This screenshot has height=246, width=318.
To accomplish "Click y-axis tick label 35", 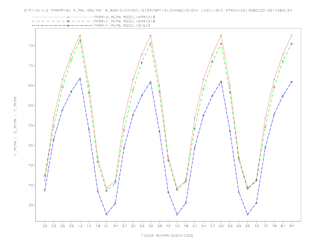I will pyautogui.click(x=31, y=205).
